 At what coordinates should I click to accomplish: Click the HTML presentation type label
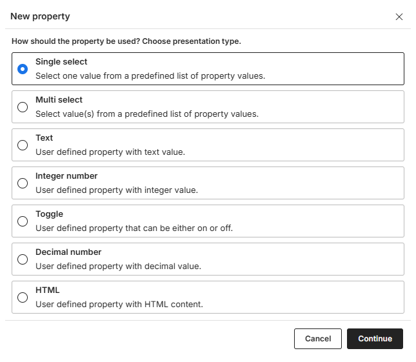[47, 290]
